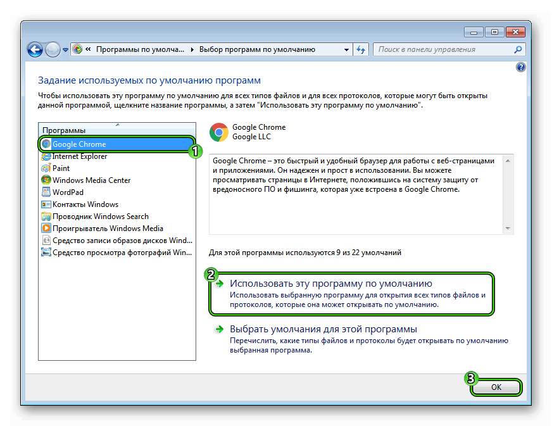Expand the breadcrumb separator arrow
The width and height of the screenshot is (552, 426).
click(x=192, y=49)
